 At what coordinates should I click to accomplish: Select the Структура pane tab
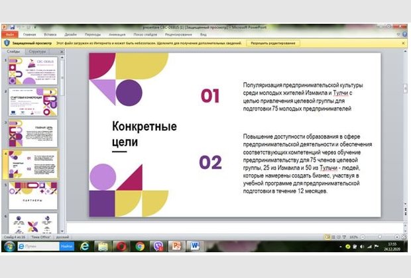click(38, 52)
